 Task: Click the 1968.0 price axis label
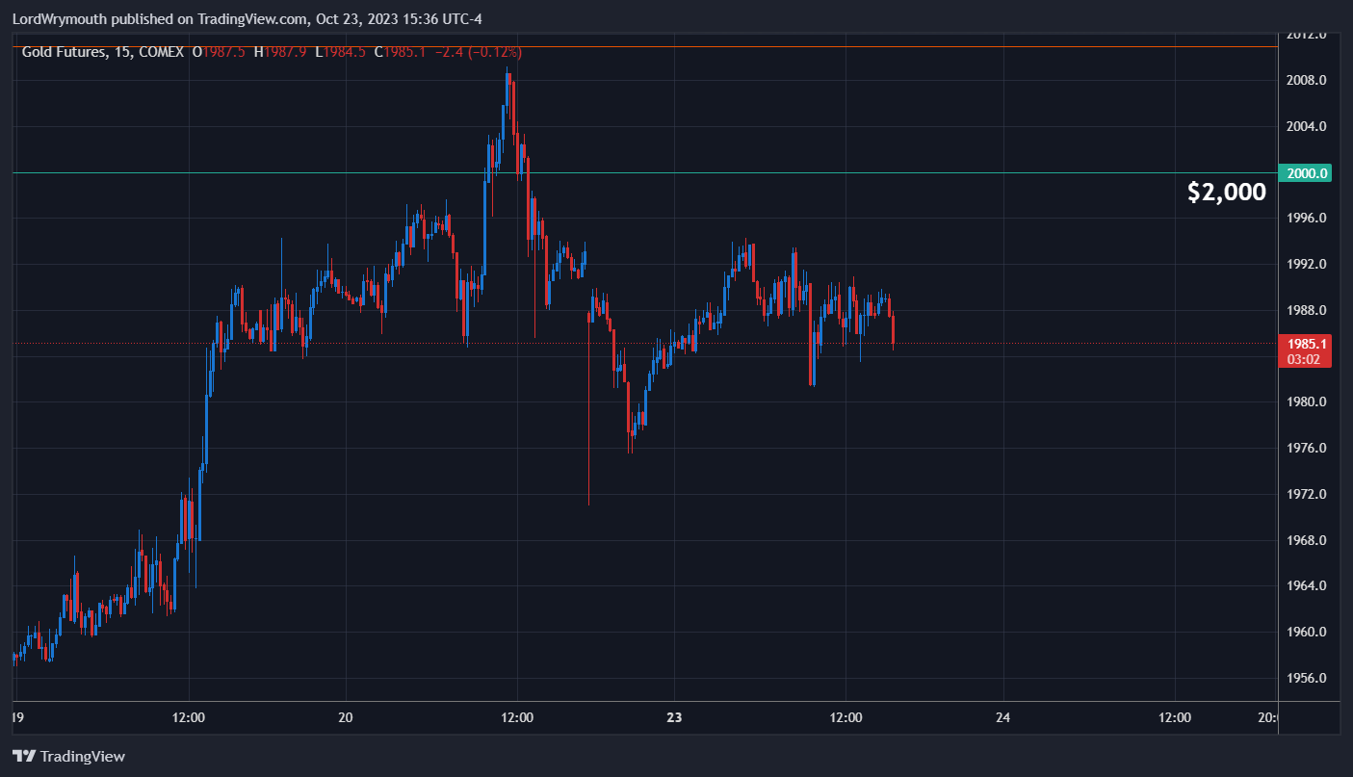tap(1307, 540)
